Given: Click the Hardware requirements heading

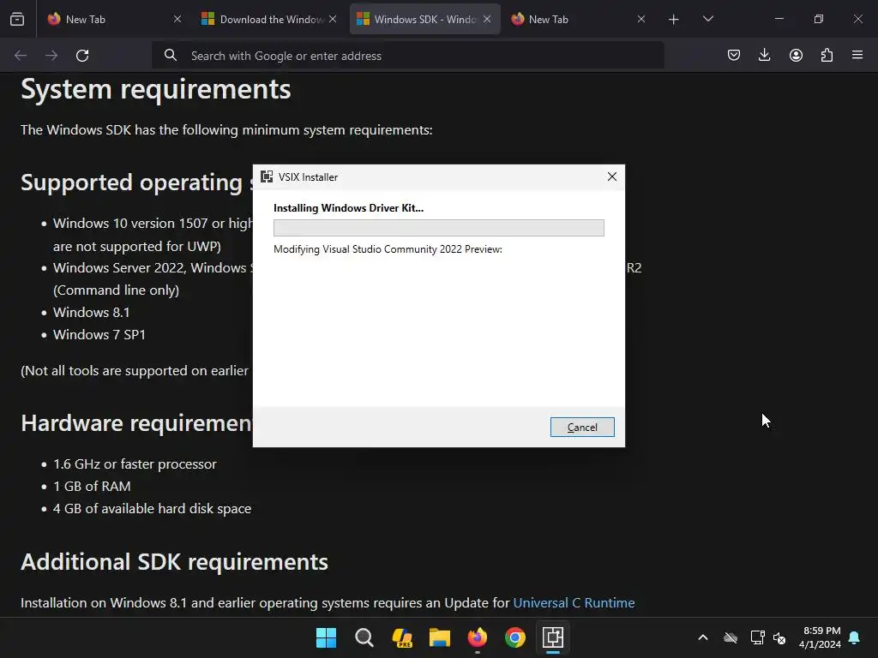Looking at the screenshot, I should (x=136, y=423).
